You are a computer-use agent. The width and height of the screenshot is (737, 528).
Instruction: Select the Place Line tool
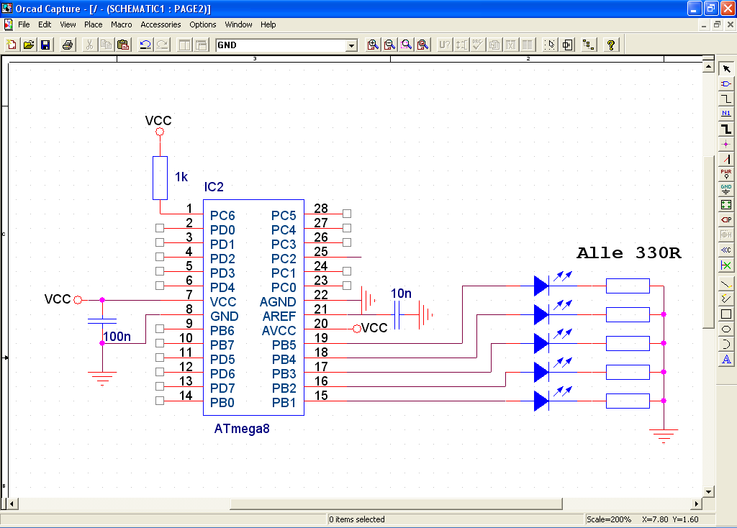pyautogui.click(x=726, y=283)
